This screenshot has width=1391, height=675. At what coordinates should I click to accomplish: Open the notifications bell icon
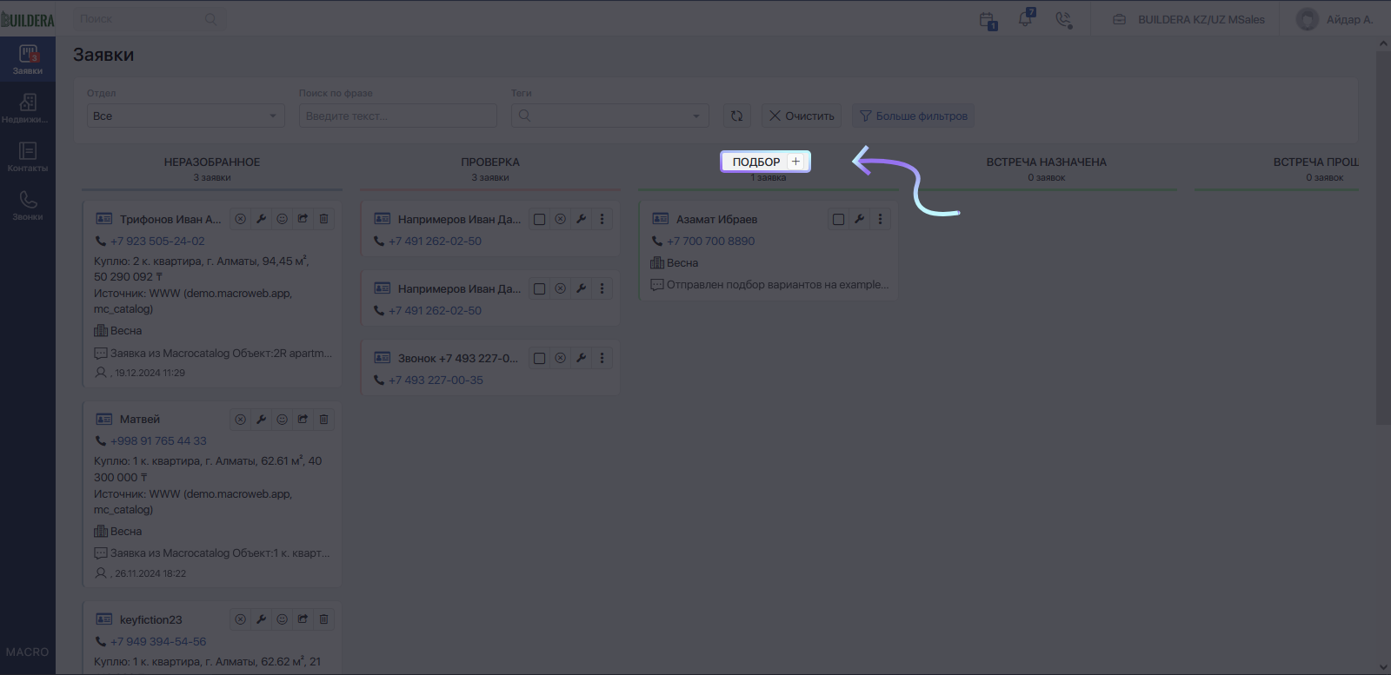pos(1026,18)
